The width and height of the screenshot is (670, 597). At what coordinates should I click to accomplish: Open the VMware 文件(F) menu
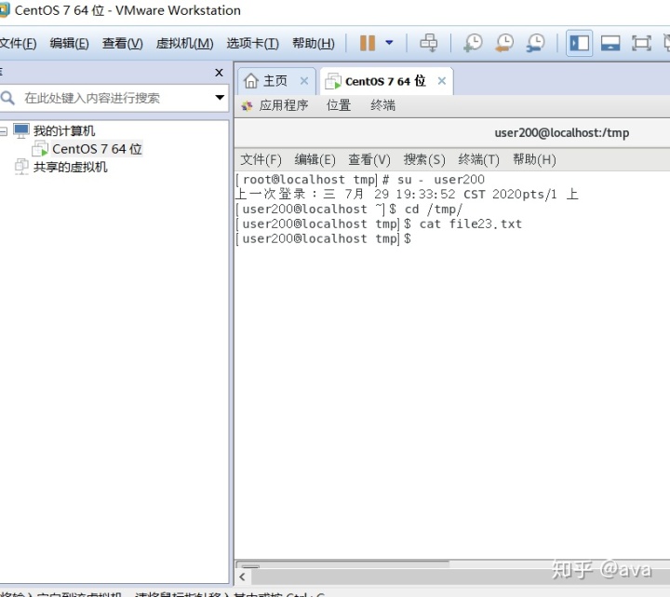(x=18, y=43)
